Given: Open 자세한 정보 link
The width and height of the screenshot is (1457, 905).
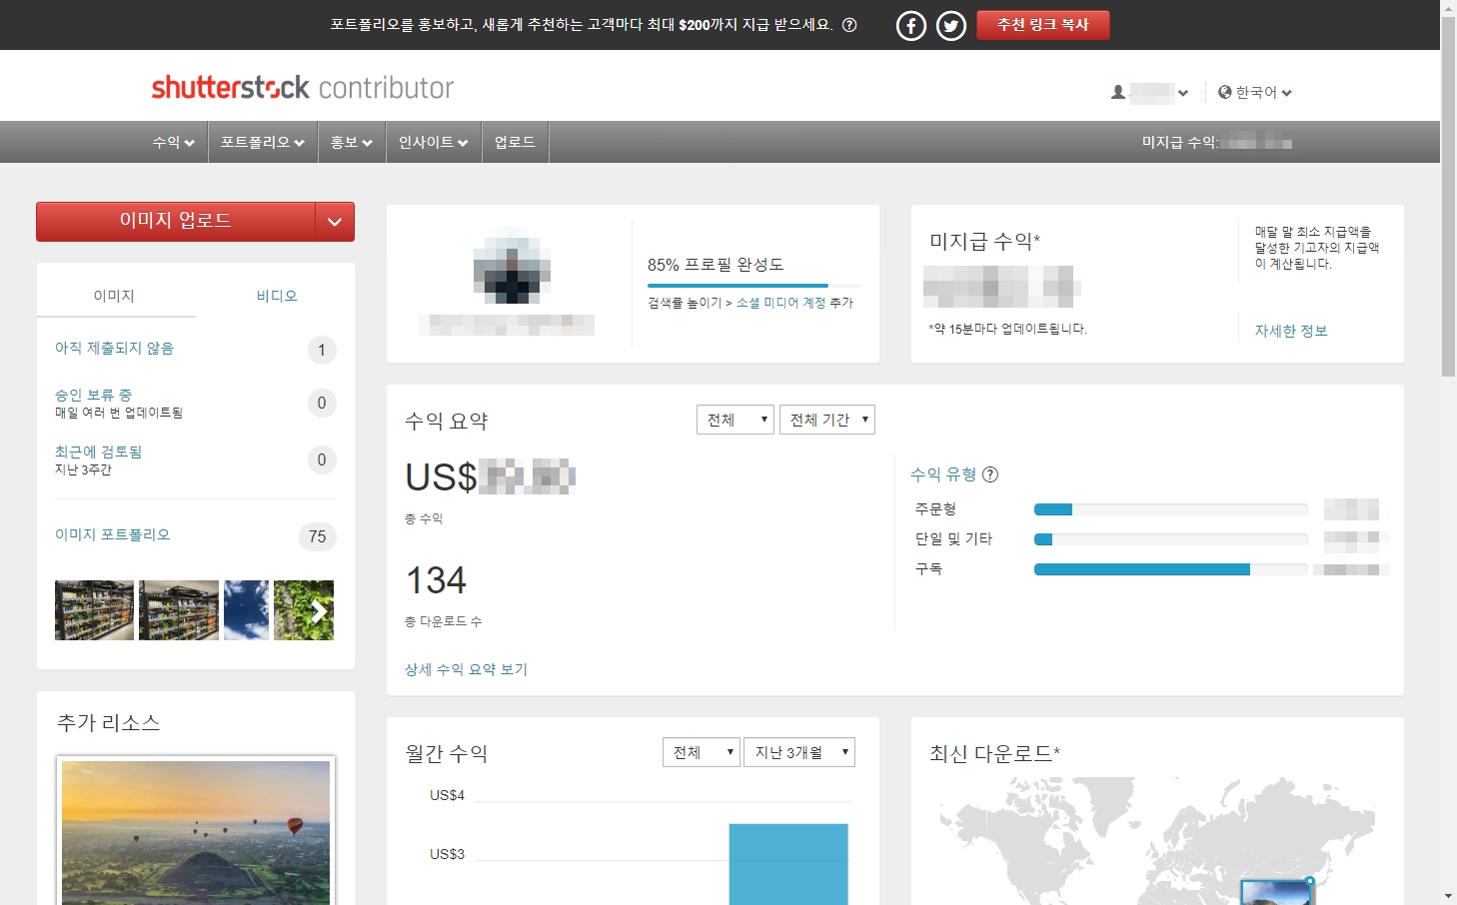Looking at the screenshot, I should tap(1291, 331).
